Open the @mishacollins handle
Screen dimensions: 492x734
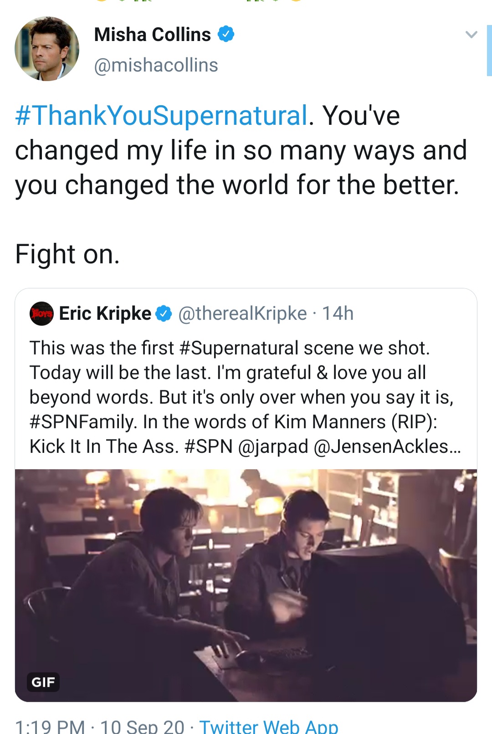156,65
